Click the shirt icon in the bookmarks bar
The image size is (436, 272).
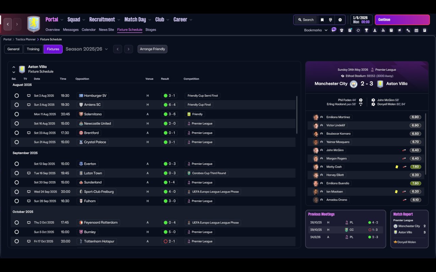click(x=342, y=30)
